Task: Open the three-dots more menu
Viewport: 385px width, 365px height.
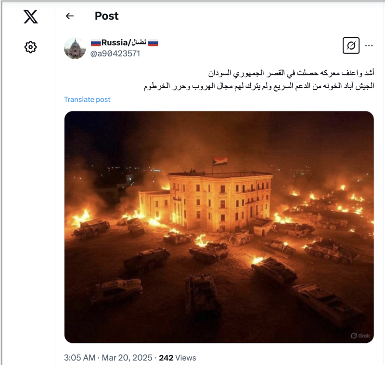Action: click(369, 45)
